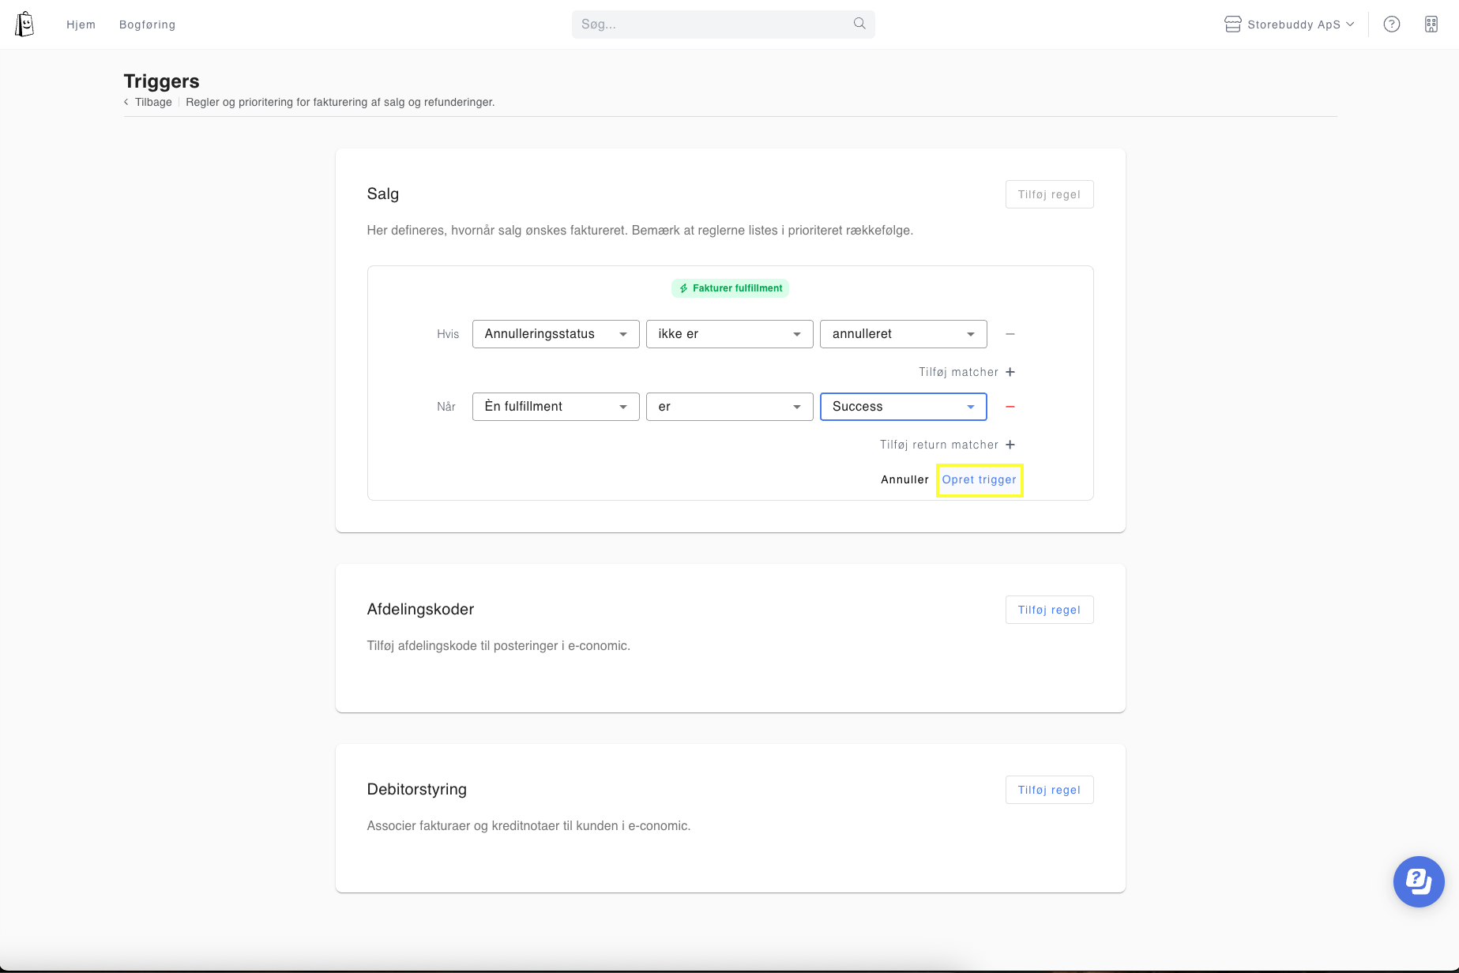Open the Success status dropdown
This screenshot has height=973, width=1459.
coord(903,407)
